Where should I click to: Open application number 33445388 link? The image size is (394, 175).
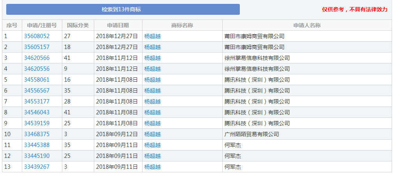[x=37, y=145]
